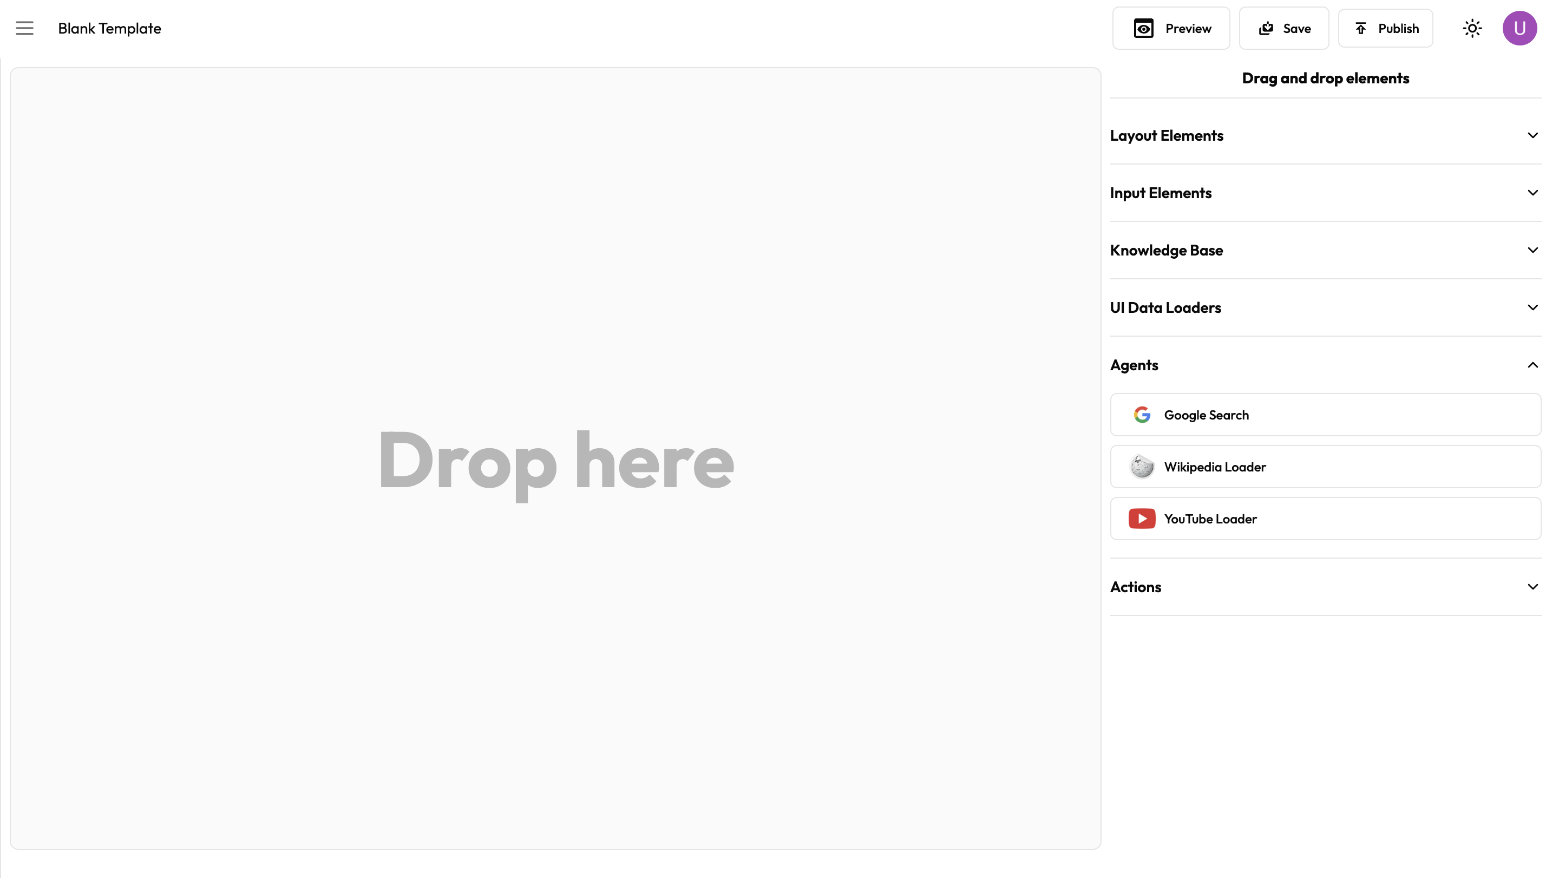This screenshot has height=878, width=1559.
Task: Click the Drop here canvas area
Action: pyautogui.click(x=555, y=460)
